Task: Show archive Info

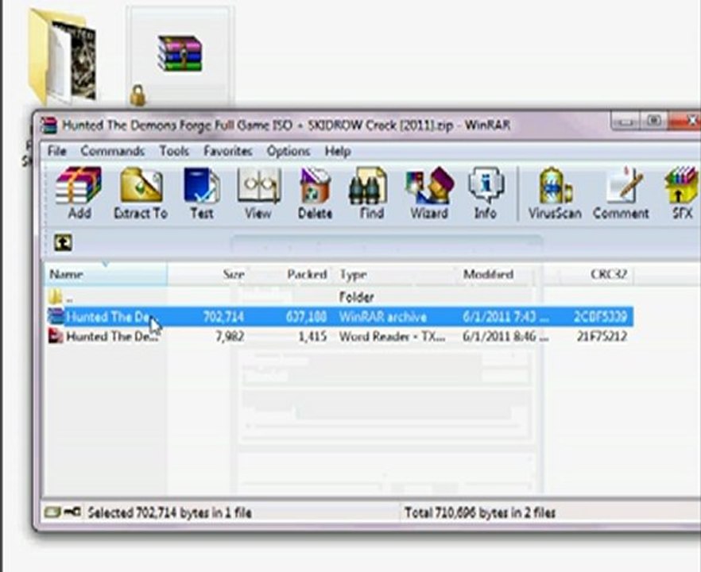Action: pyautogui.click(x=486, y=193)
